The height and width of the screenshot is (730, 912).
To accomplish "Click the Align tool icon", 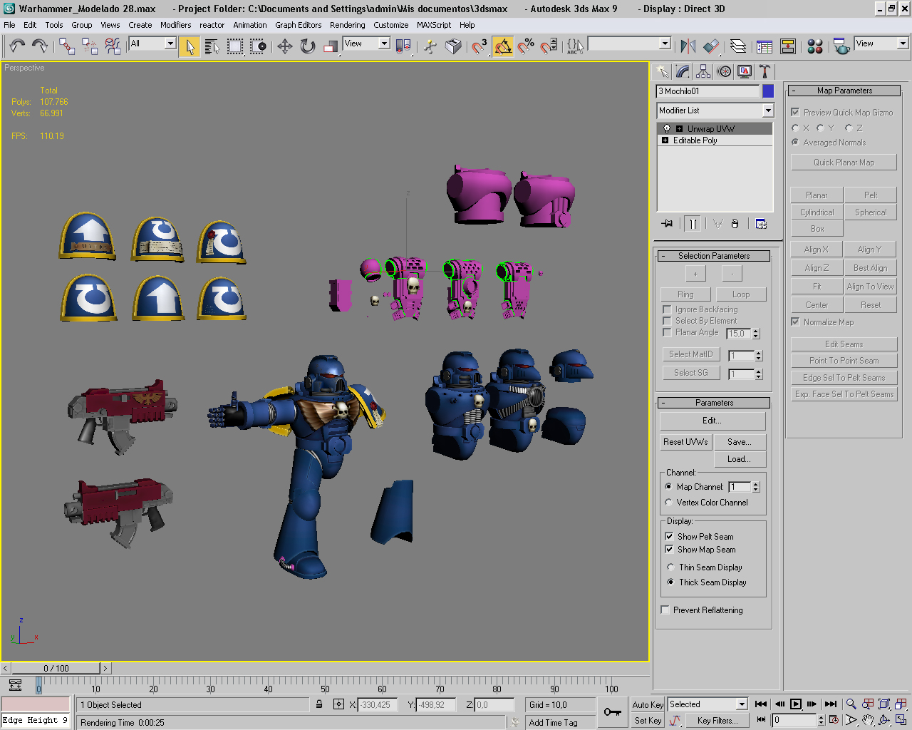I will coord(711,46).
